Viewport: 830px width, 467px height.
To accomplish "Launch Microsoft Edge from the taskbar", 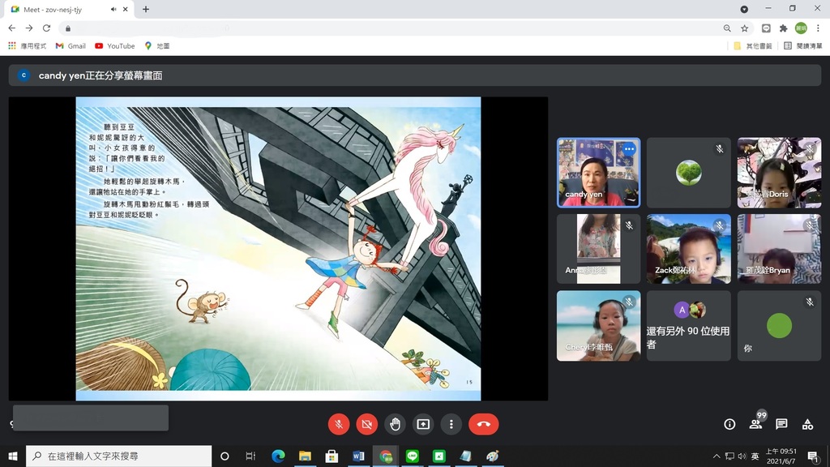I will pyautogui.click(x=278, y=456).
